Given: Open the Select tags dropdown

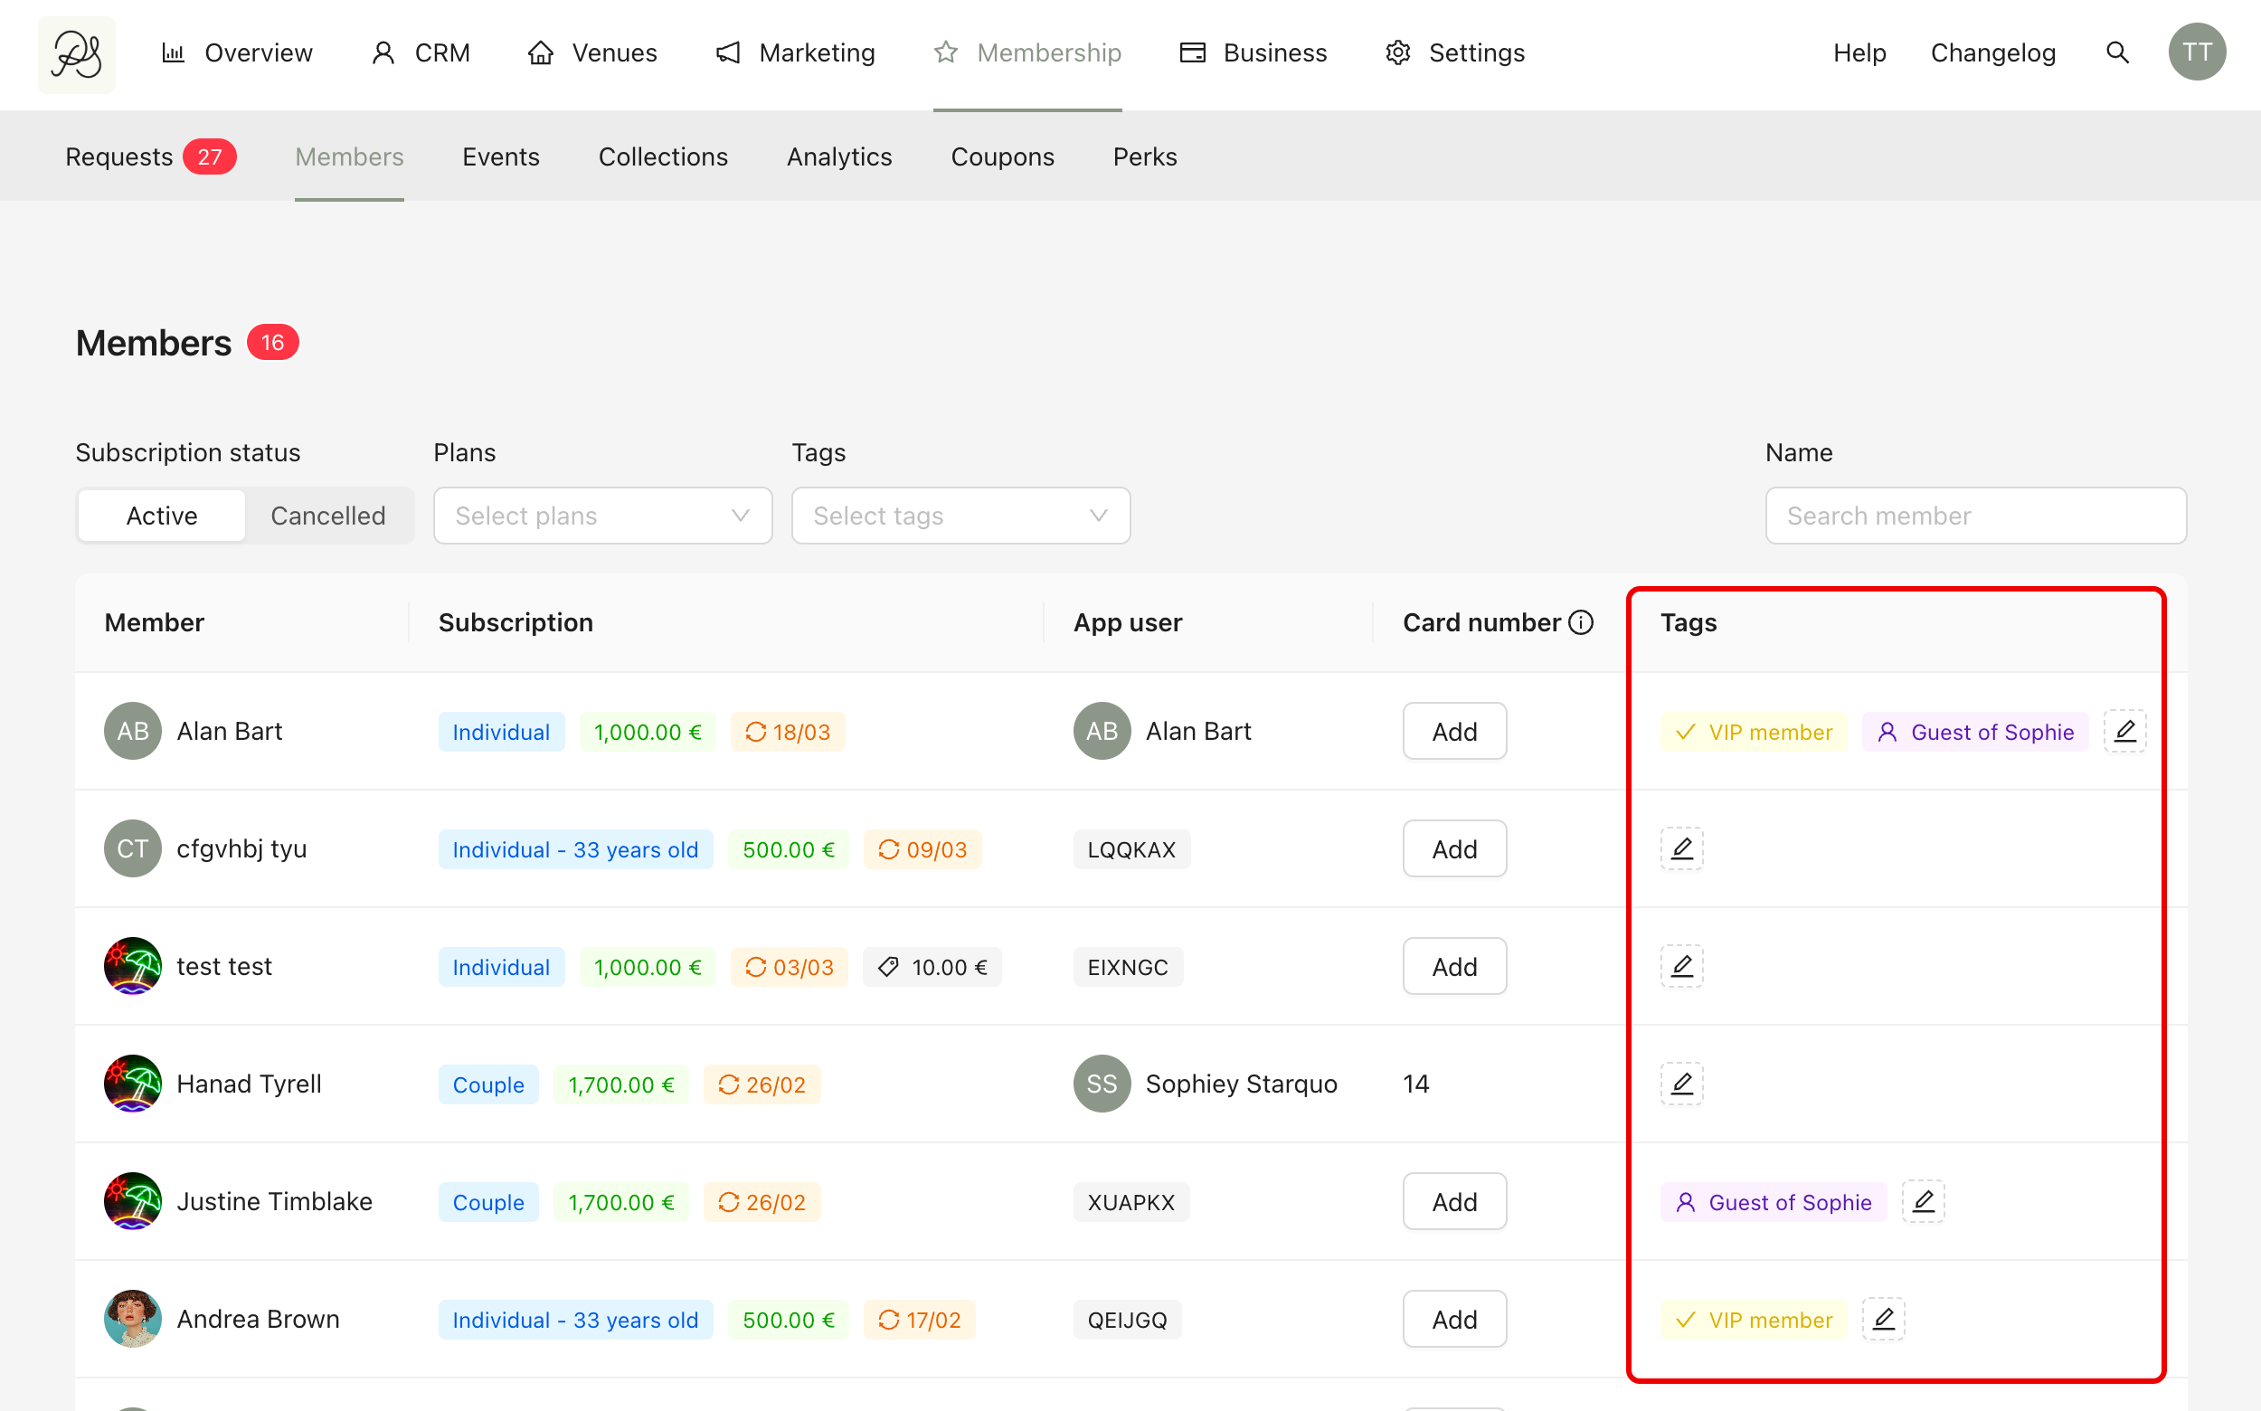Looking at the screenshot, I should click(960, 516).
